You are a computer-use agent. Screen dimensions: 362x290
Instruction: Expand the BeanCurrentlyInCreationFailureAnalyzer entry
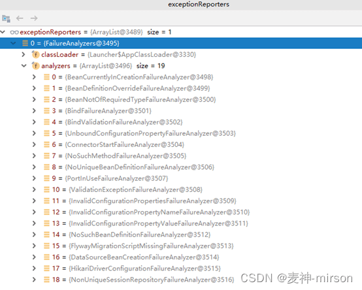pos(34,77)
